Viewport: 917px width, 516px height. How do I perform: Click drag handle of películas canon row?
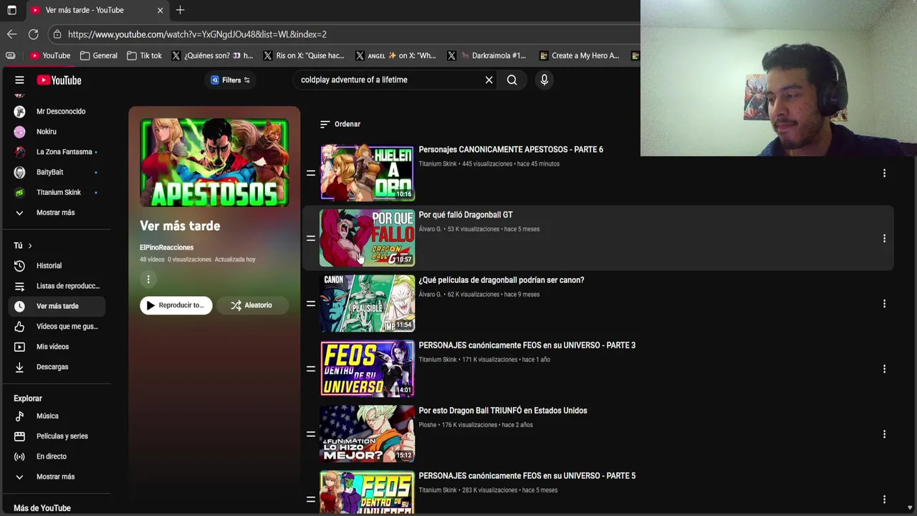pyautogui.click(x=311, y=303)
